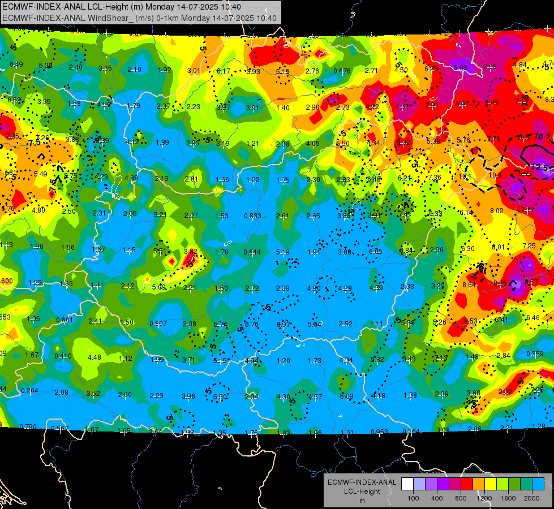The image size is (554, 509).
Task: Click wind shear value 6.84
Action: [x=406, y=250]
